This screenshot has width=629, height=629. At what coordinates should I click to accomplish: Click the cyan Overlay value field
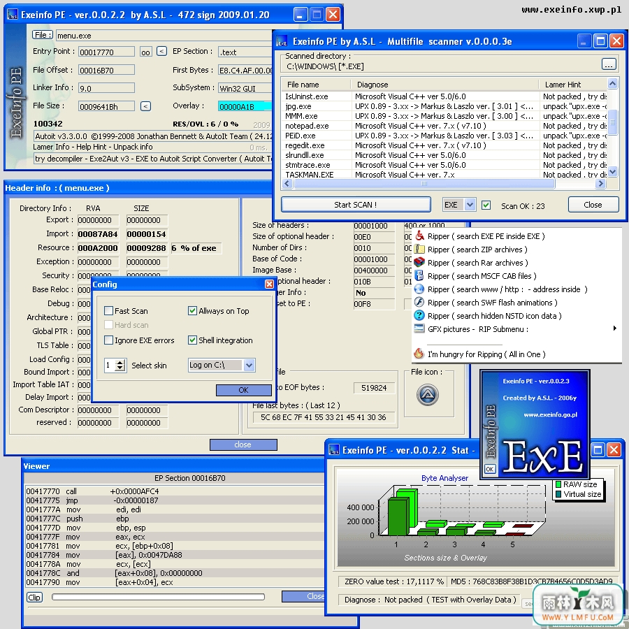pos(245,106)
